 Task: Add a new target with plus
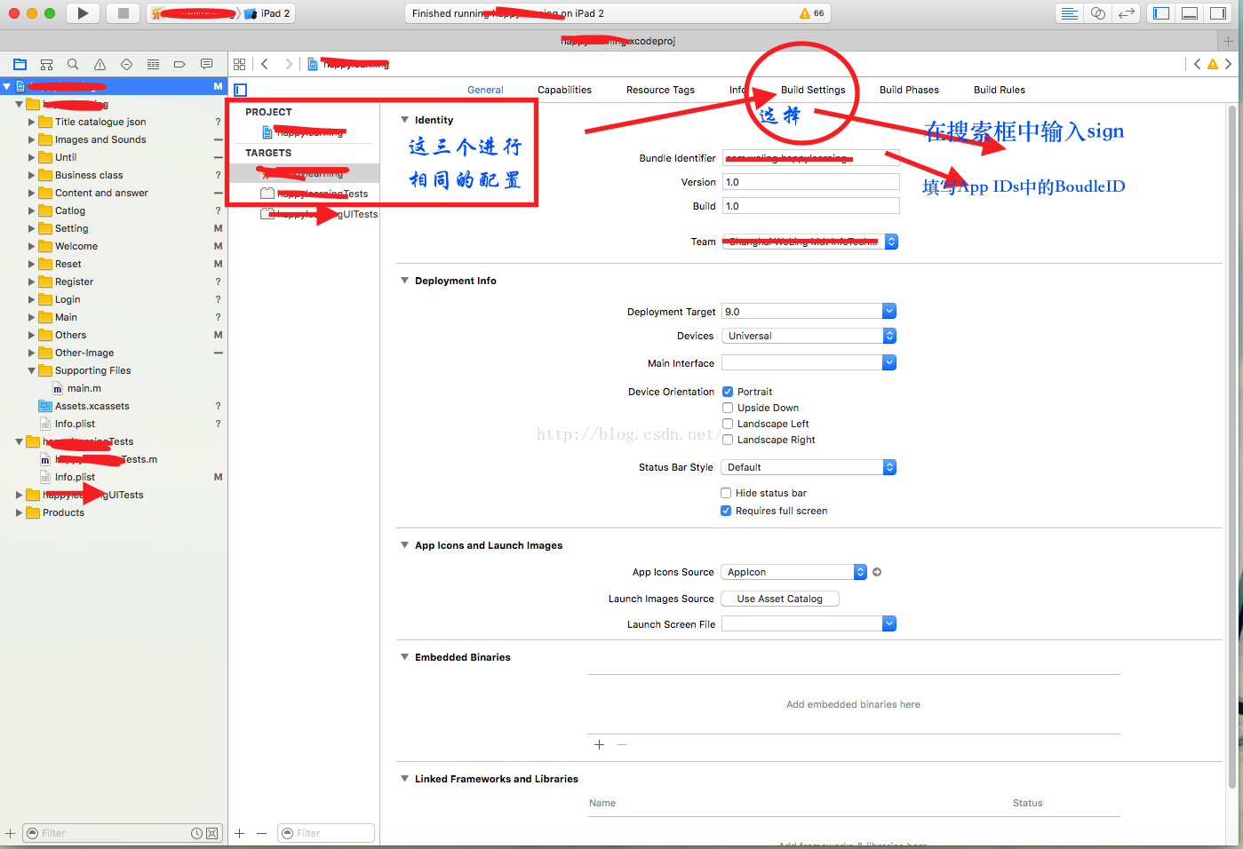point(239,833)
